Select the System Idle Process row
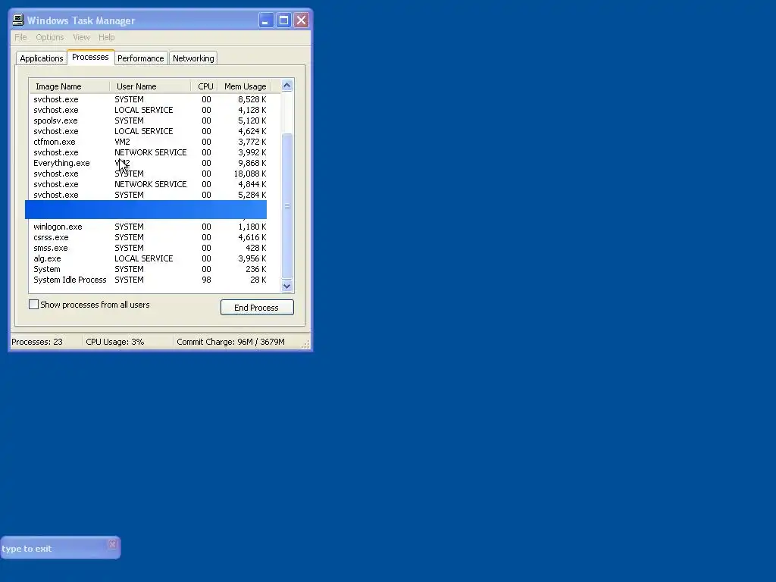 tap(149, 280)
